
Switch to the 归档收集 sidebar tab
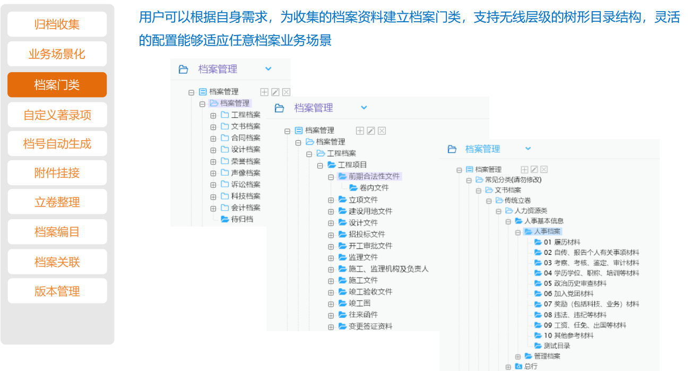click(57, 24)
